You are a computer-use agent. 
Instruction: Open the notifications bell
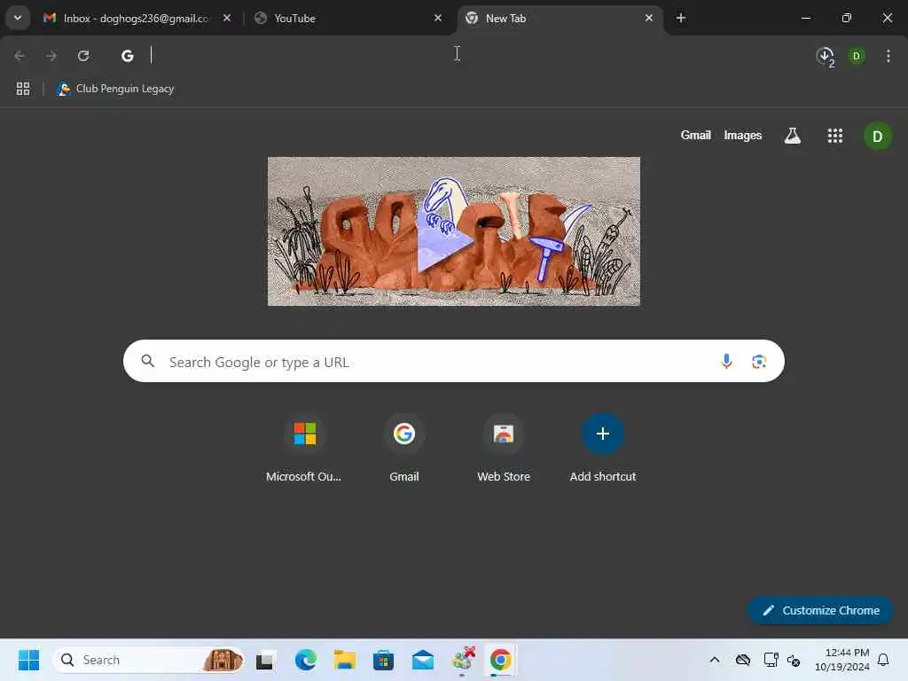coord(884,660)
